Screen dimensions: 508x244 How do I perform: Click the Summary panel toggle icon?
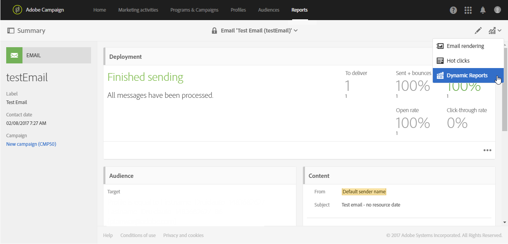(11, 31)
